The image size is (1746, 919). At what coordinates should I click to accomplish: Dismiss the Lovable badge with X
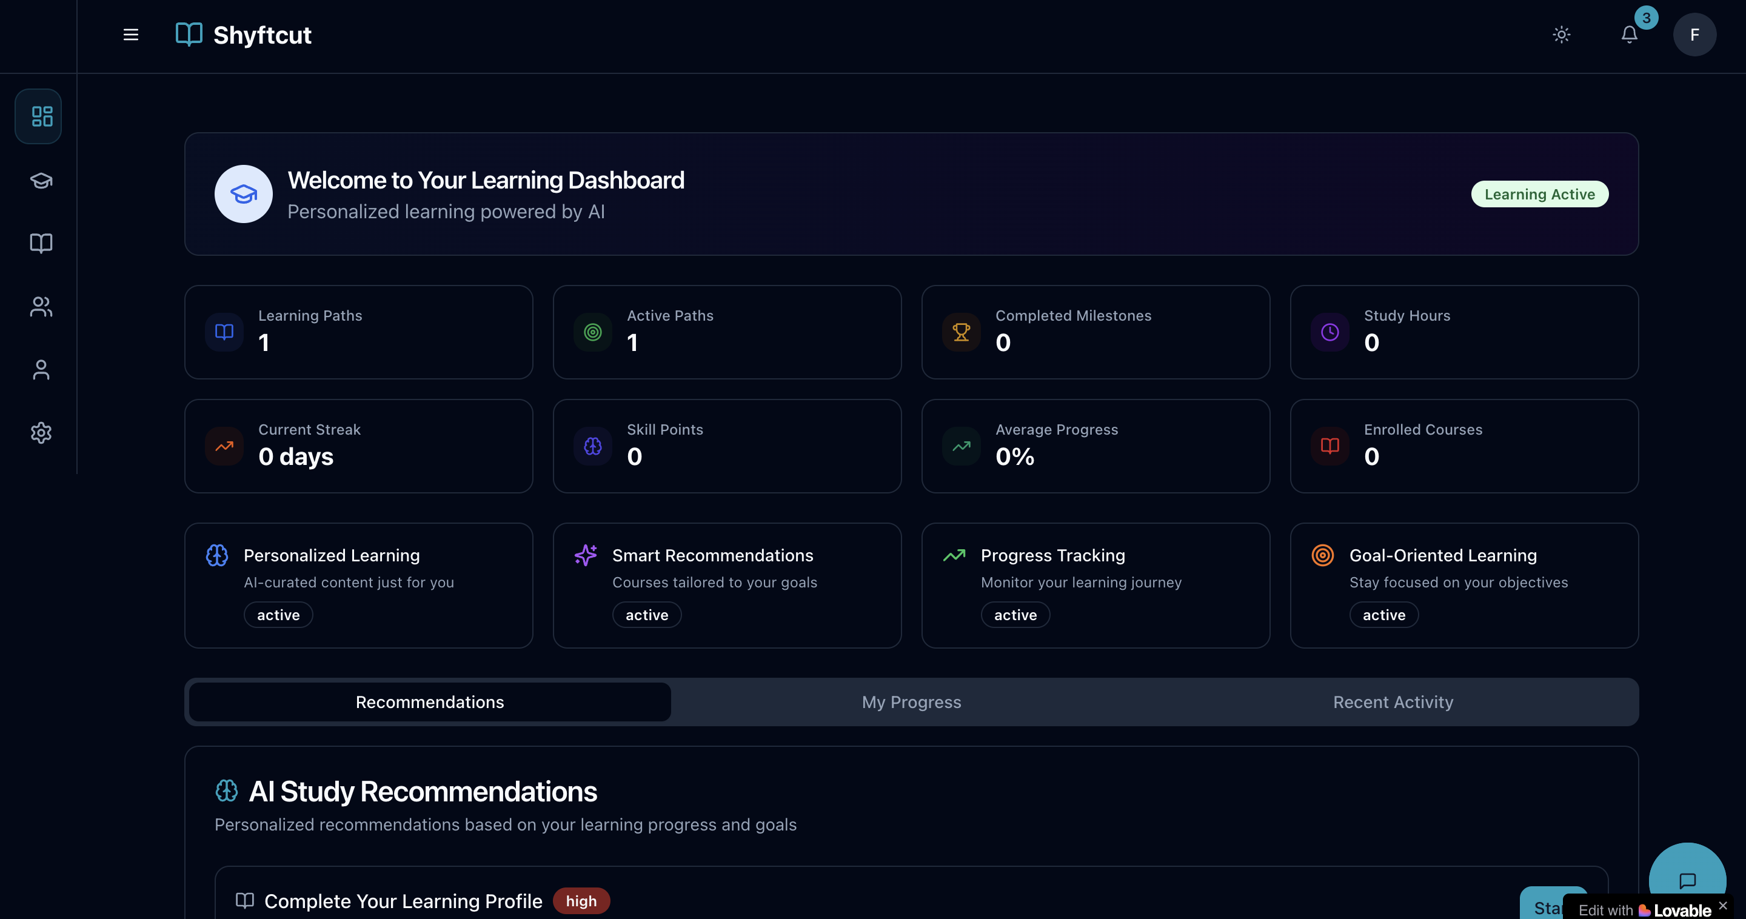point(1722,906)
